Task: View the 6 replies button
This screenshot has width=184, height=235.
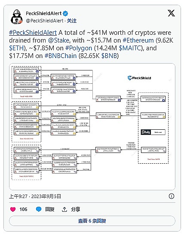Action: (x=92, y=221)
